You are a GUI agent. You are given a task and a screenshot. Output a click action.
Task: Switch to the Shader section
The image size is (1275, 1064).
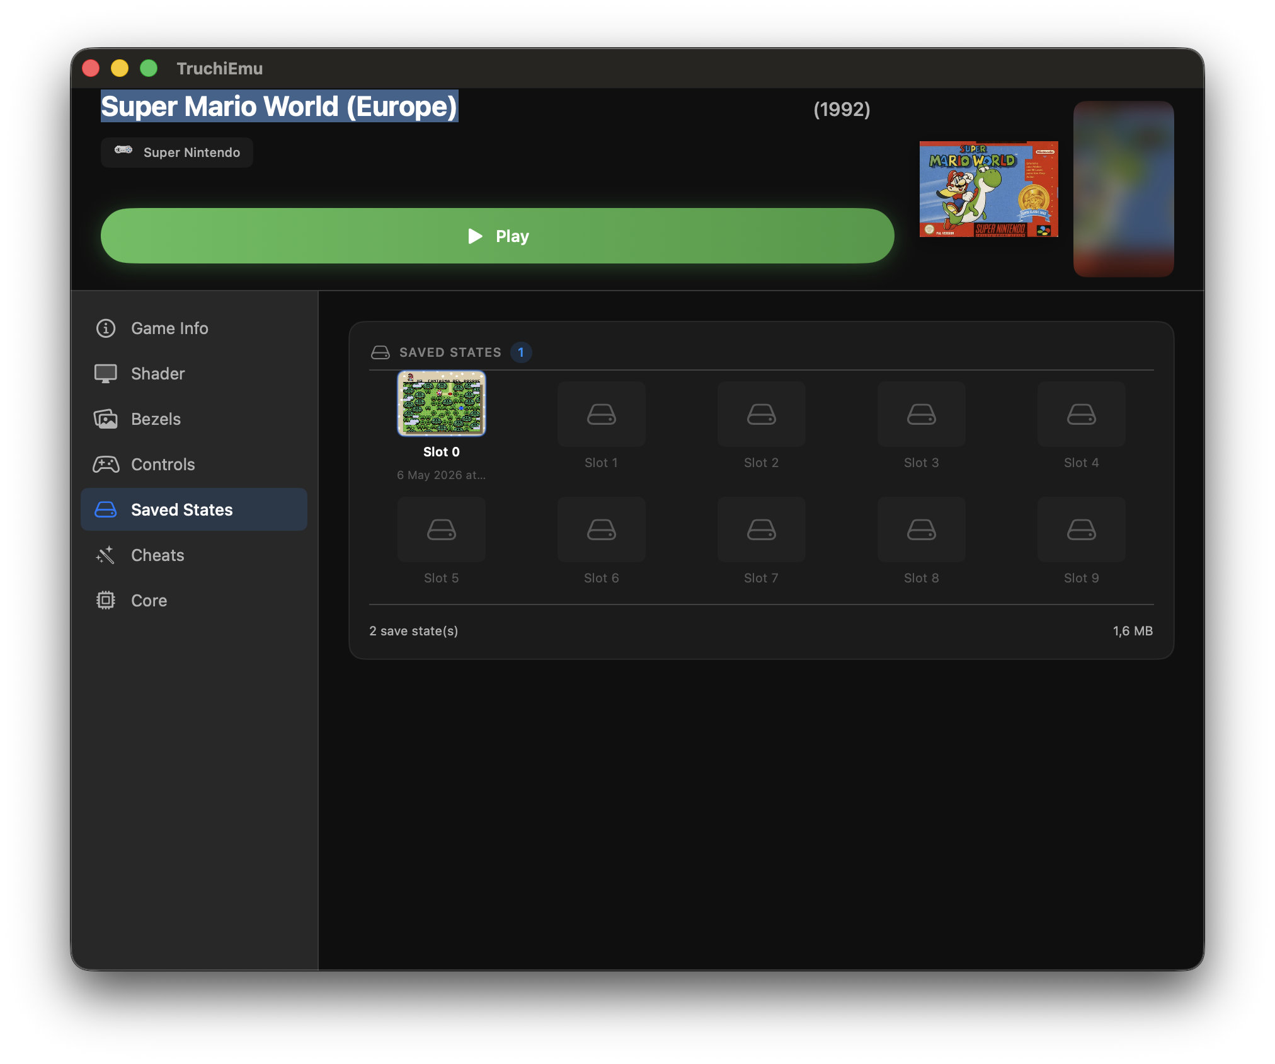194,374
